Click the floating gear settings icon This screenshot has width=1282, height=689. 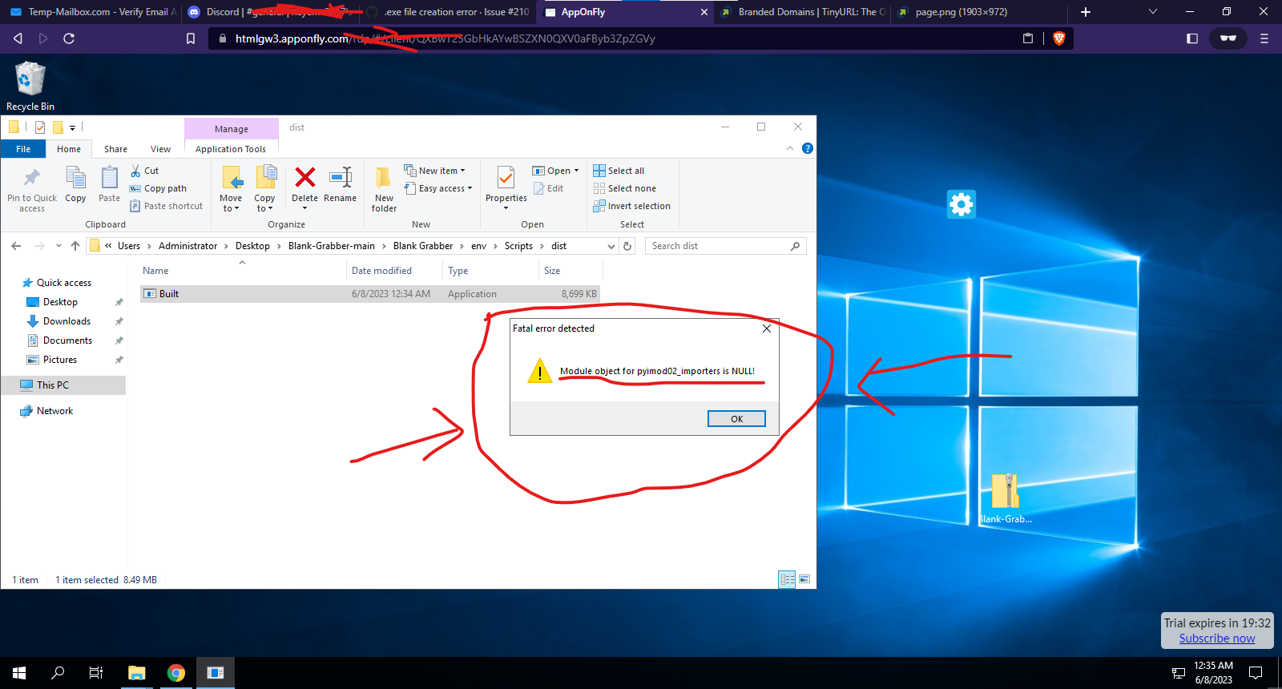[x=961, y=204]
